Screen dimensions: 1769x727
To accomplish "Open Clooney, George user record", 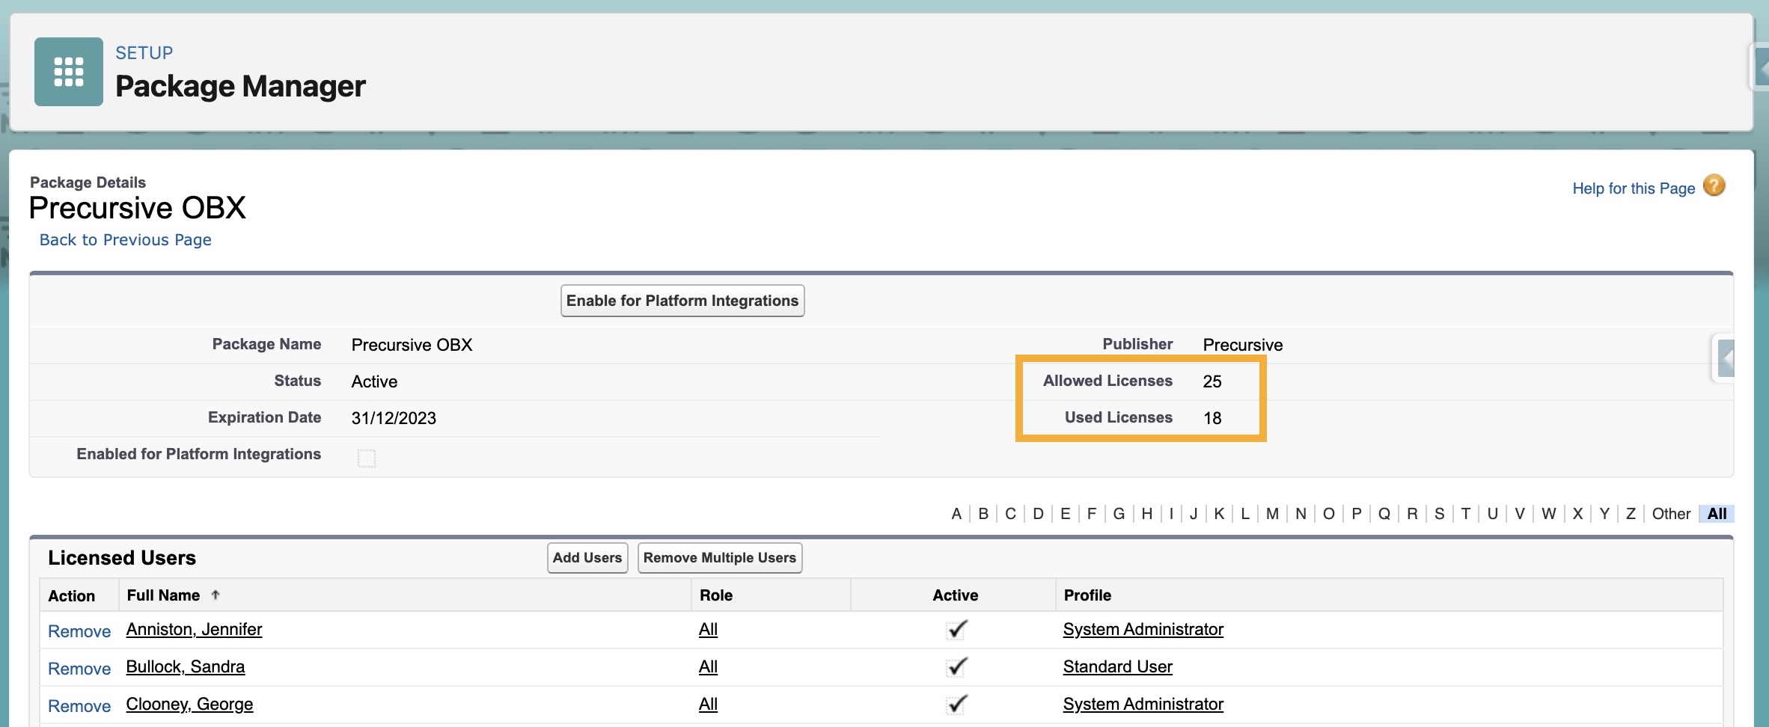I will pyautogui.click(x=189, y=705).
